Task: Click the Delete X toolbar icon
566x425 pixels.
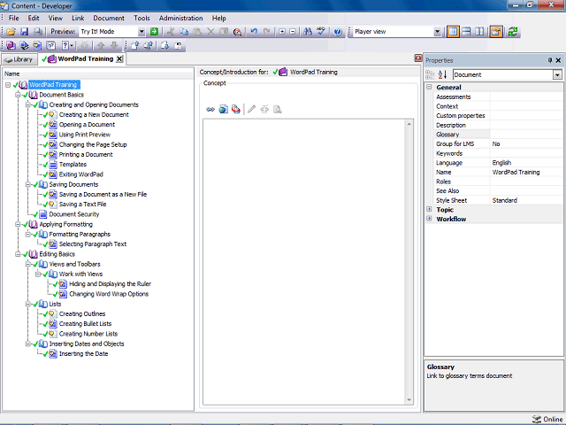Action: [210, 32]
